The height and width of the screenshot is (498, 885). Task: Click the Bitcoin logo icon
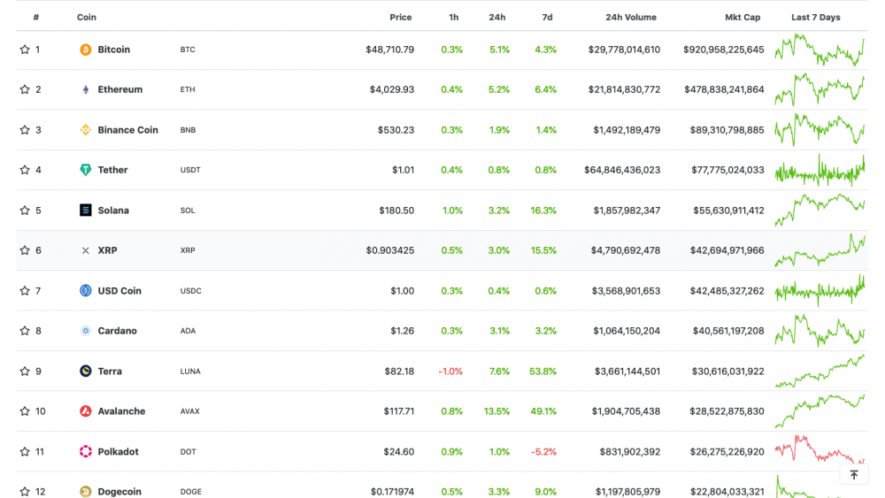click(x=86, y=50)
